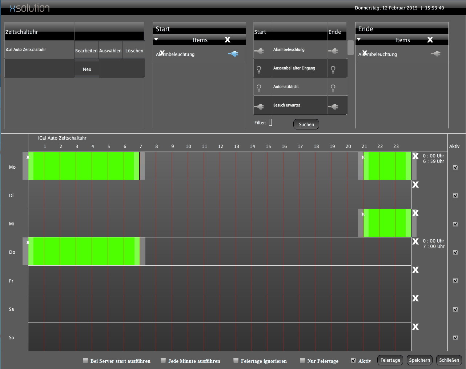This screenshot has height=369, width=466.
Task: Collapse the Ende Items triangle
Action: click(x=359, y=39)
